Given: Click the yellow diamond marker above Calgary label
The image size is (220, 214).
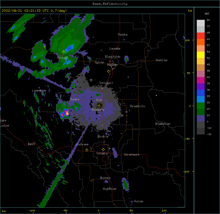Looking at the screenshot, I should tap(103, 150).
